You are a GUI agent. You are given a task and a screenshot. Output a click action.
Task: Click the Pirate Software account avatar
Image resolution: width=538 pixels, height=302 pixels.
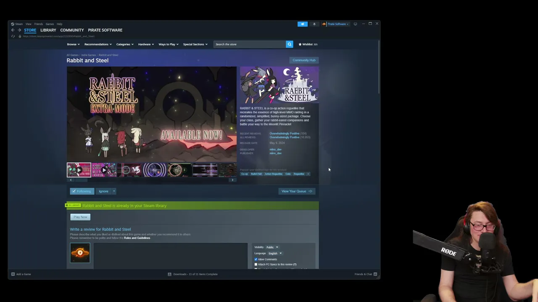[x=324, y=24]
